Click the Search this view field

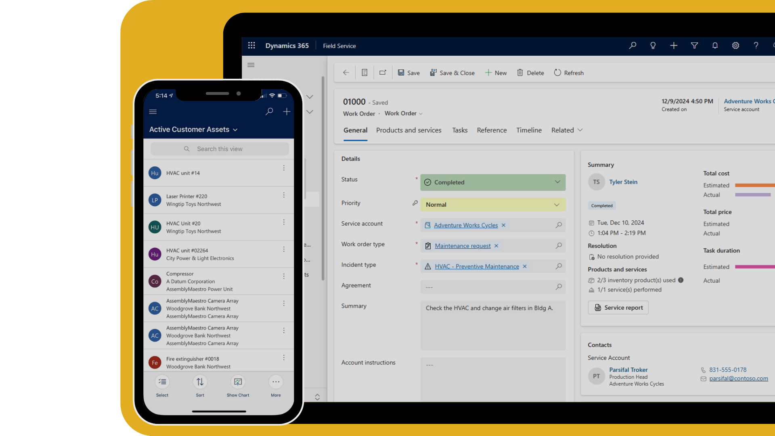220,149
